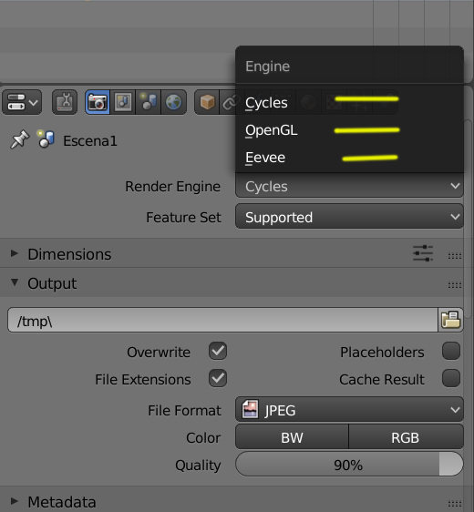Switch to Output properties tab

(x=123, y=102)
